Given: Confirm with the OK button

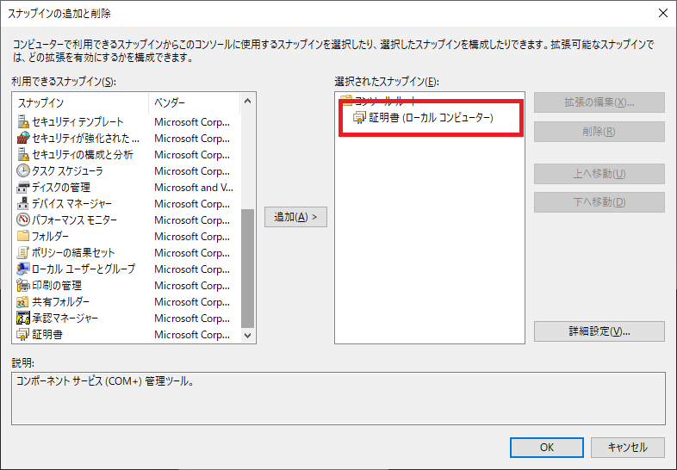Looking at the screenshot, I should coord(546,448).
